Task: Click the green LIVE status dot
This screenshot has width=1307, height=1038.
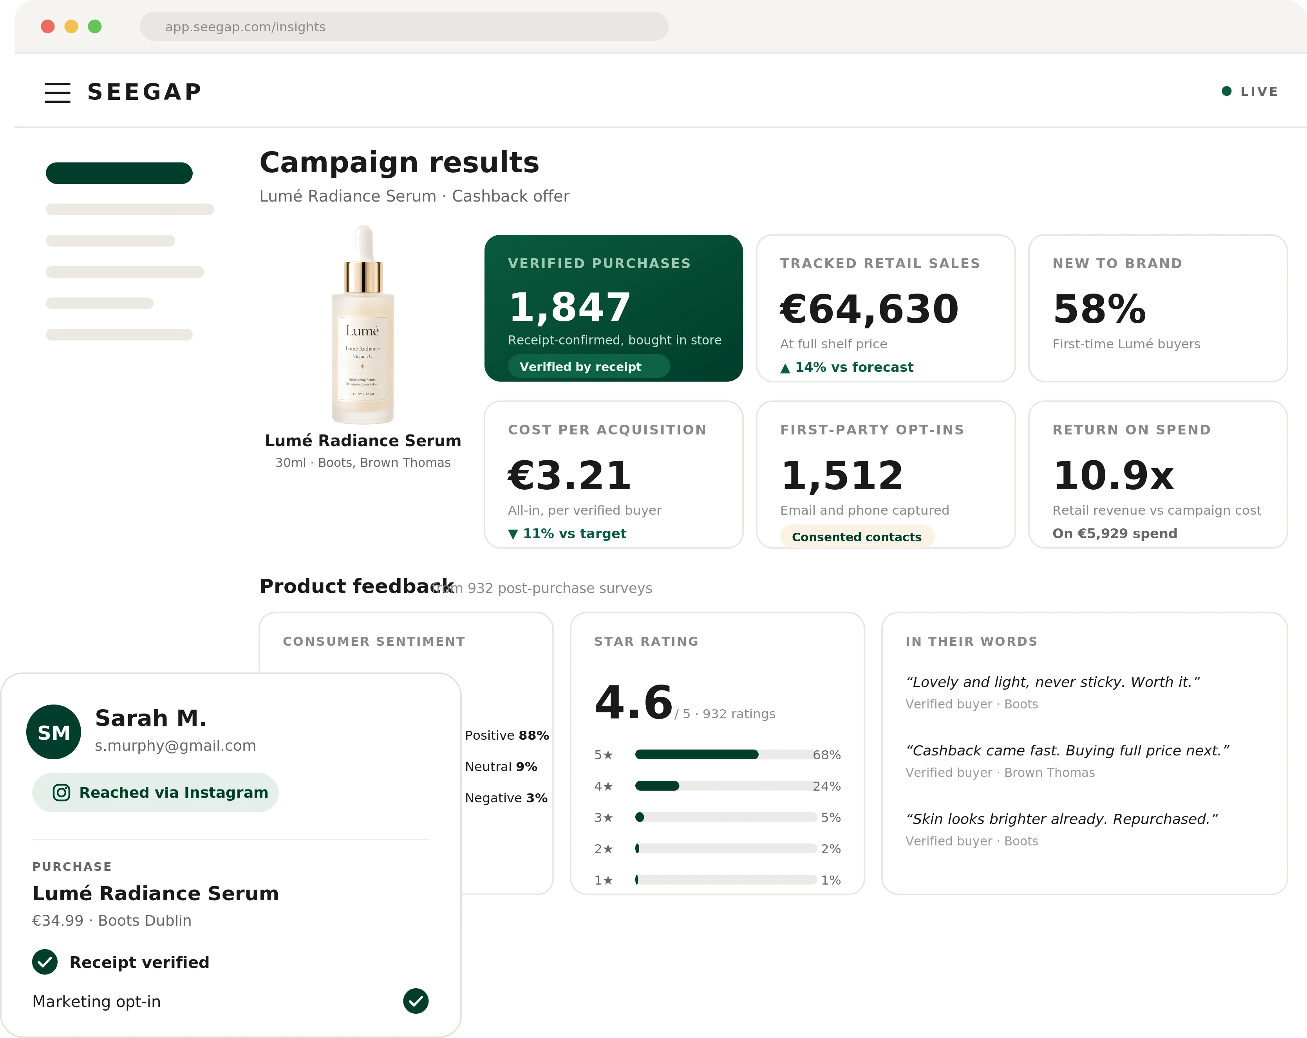Action: click(x=1226, y=91)
